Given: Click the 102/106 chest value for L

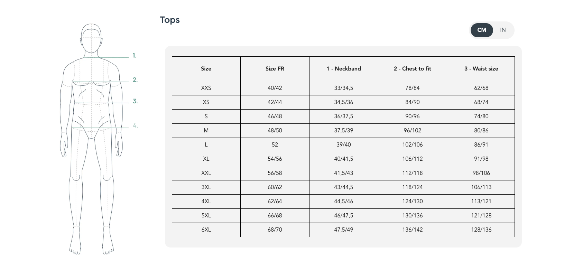Looking at the screenshot, I should (x=413, y=145).
